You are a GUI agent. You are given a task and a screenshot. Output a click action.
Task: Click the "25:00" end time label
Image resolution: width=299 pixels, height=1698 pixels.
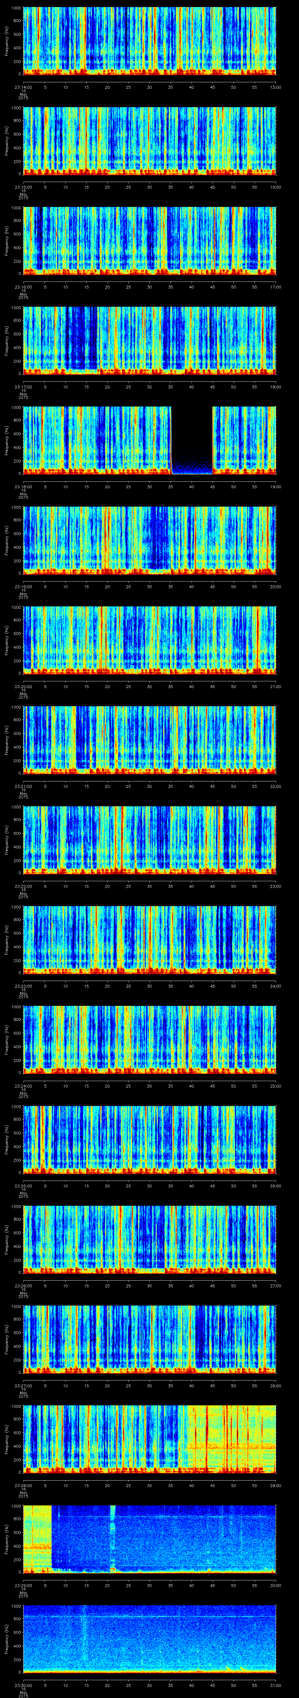(276, 1086)
